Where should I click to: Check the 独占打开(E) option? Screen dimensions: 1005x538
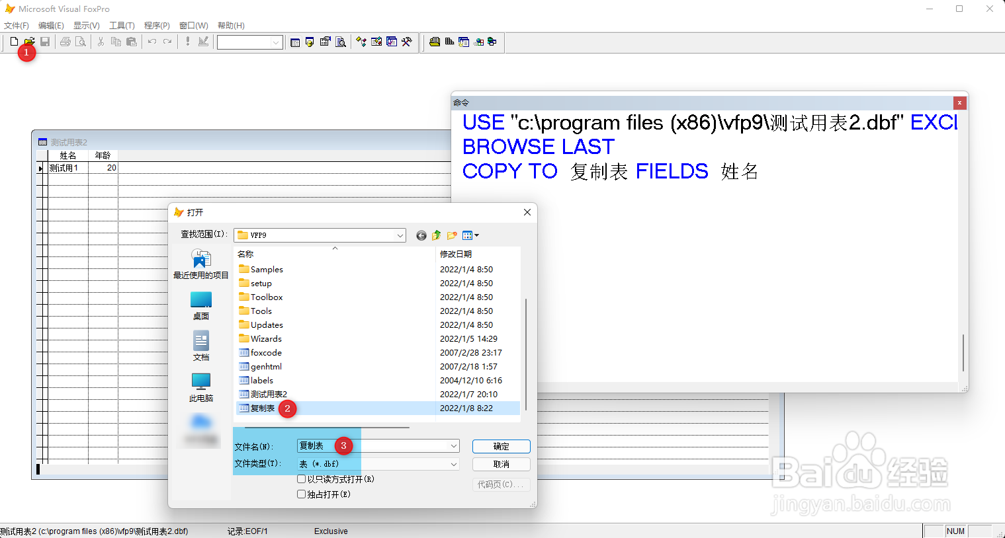[301, 494]
